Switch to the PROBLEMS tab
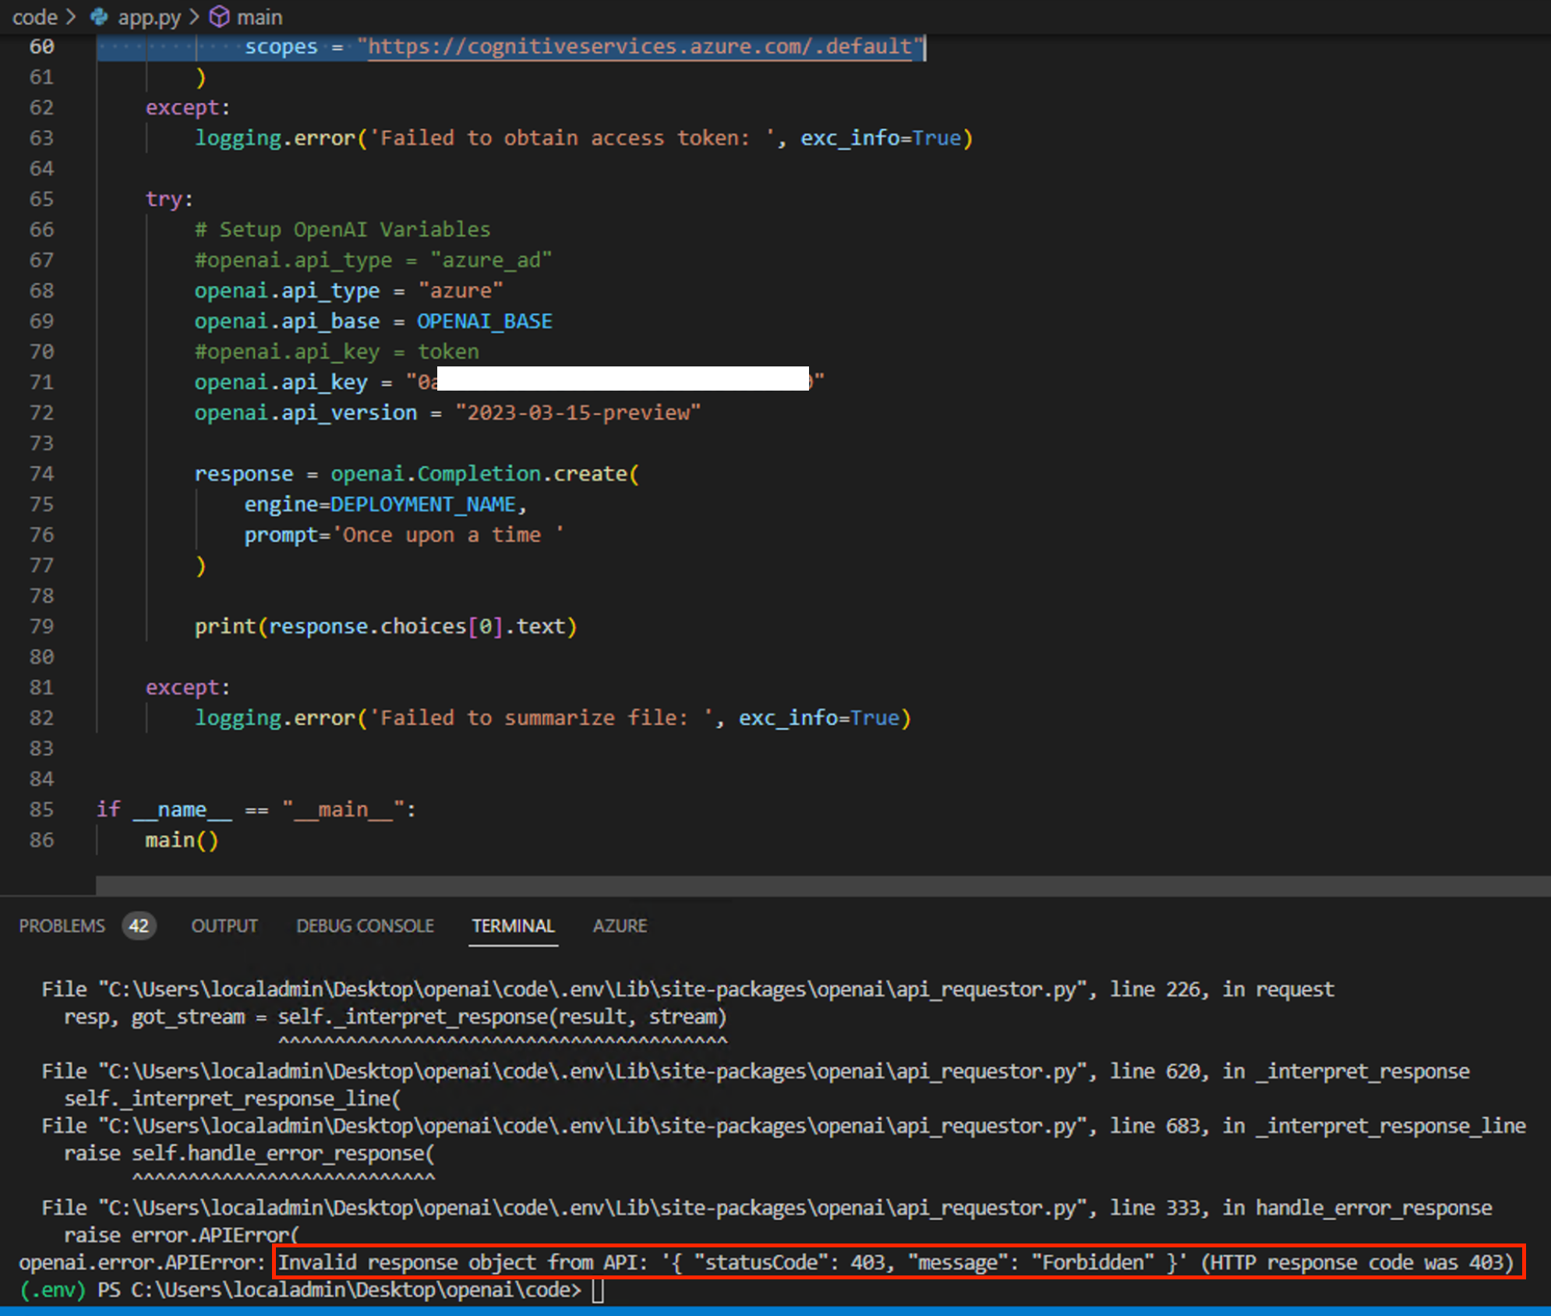1551x1316 pixels. 62,925
